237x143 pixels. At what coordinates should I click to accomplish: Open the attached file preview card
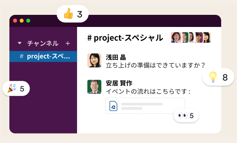pyautogui.click(x=145, y=106)
